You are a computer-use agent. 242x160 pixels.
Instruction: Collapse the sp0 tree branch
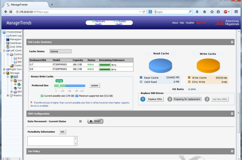(x=8, y=77)
